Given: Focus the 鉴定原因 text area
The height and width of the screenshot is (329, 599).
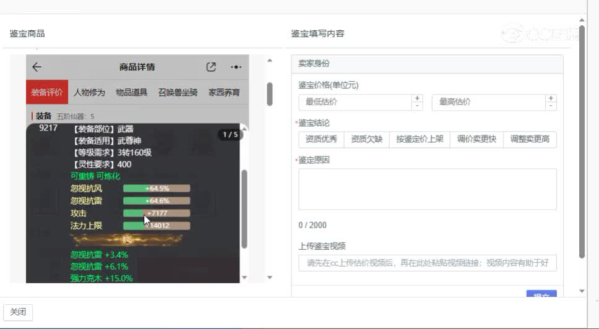Looking at the screenshot, I should (427, 189).
